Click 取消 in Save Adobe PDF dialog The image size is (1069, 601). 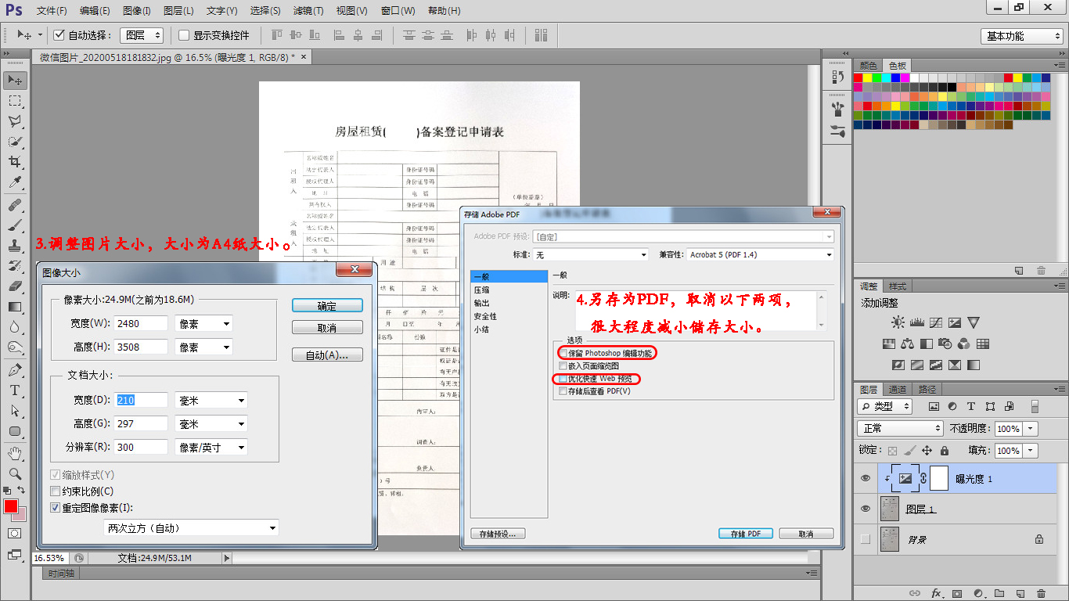tap(806, 534)
